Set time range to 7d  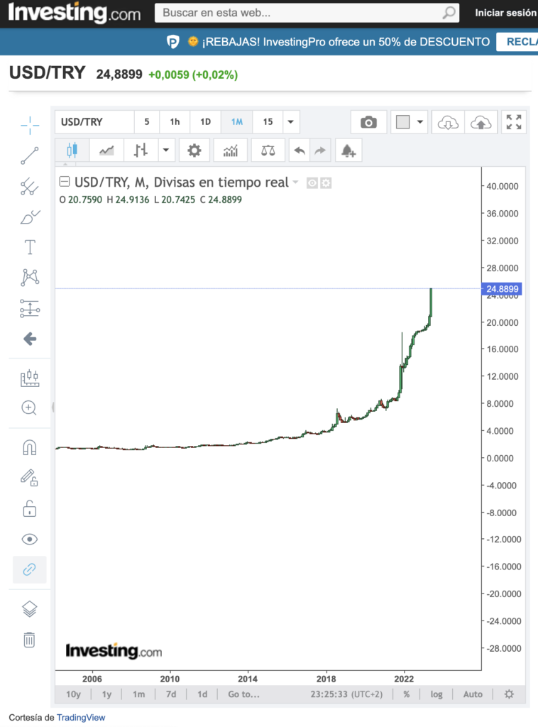[171, 694]
